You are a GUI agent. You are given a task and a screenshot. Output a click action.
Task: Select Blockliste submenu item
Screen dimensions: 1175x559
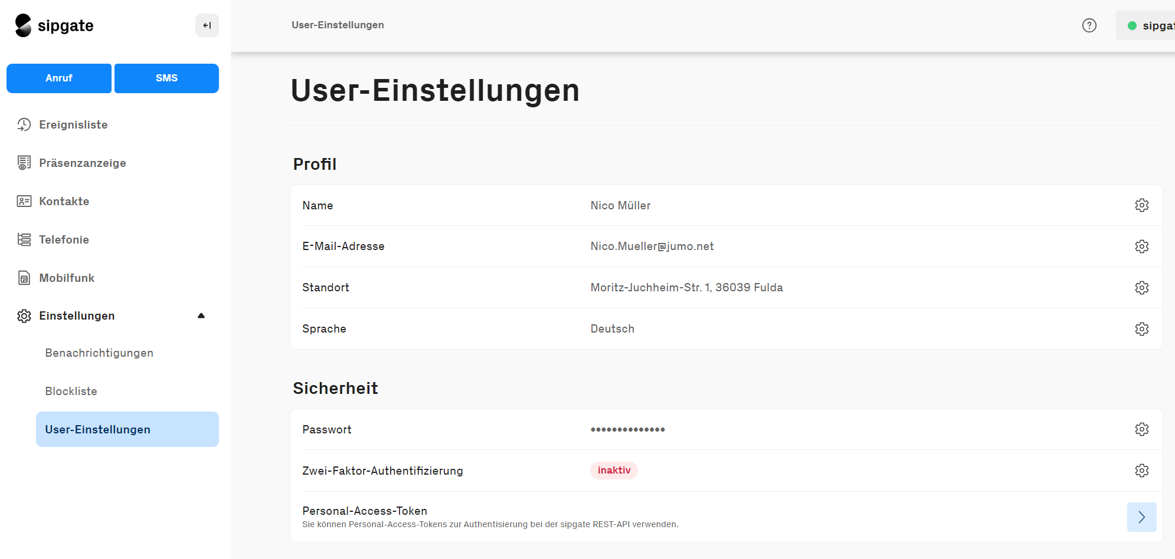(71, 391)
